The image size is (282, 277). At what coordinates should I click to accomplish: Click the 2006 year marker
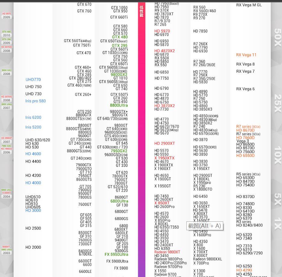point(7,153)
